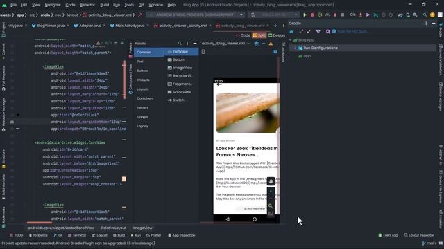444x249 pixels.
Task: Open the Tools menu
Action: [x=129, y=5]
